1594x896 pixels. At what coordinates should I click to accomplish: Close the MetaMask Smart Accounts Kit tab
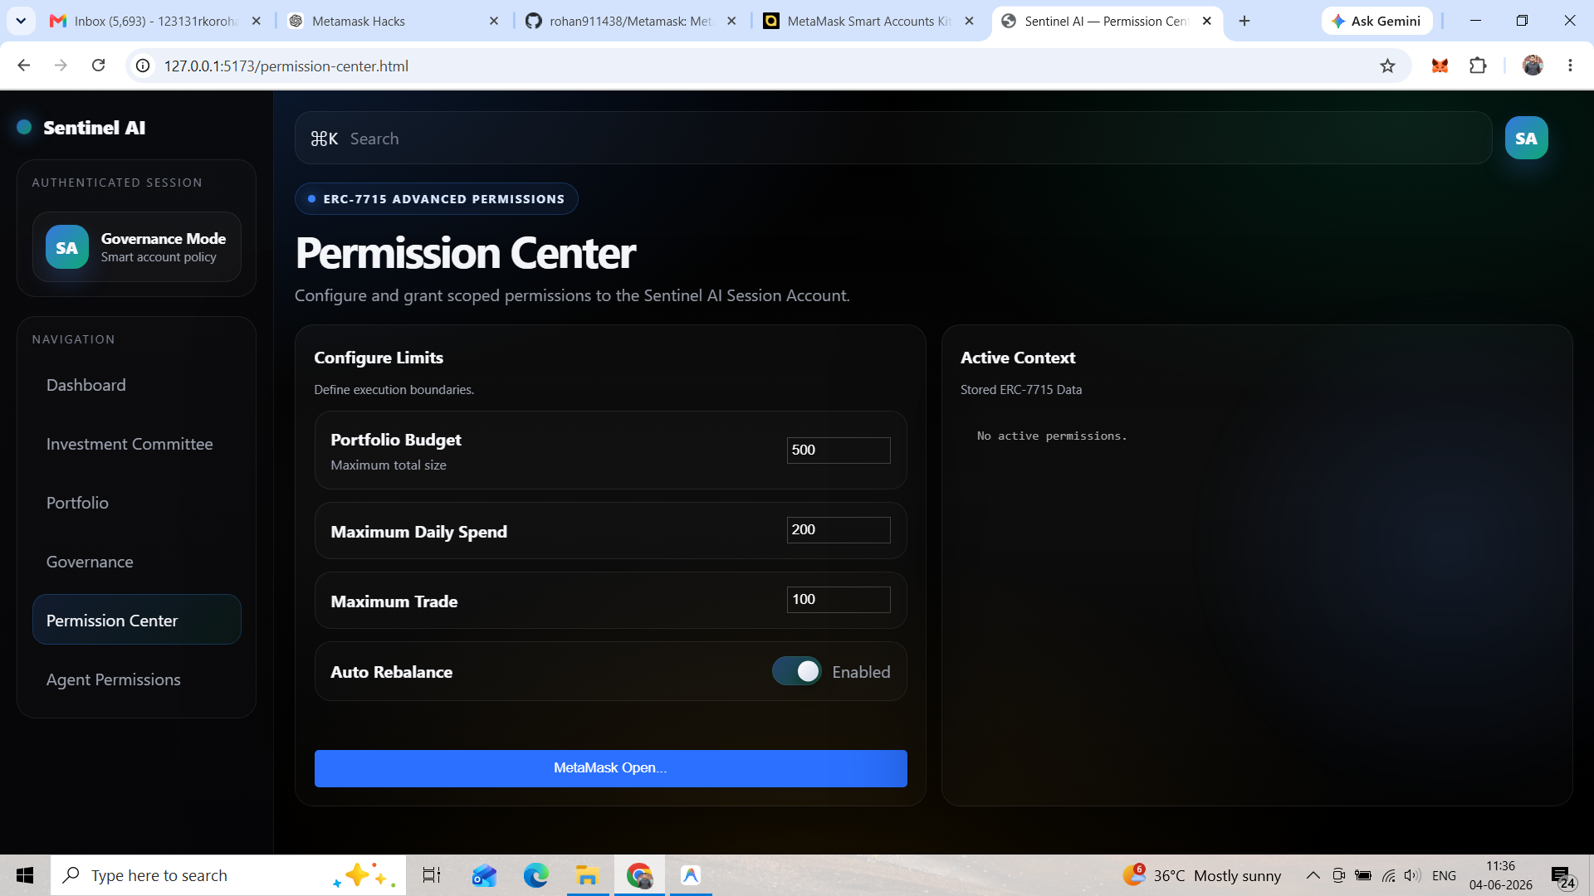[969, 21]
